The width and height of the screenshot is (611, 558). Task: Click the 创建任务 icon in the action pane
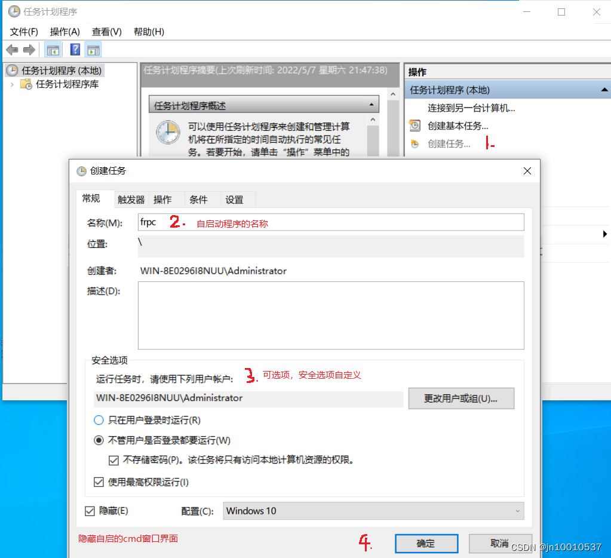(x=416, y=143)
